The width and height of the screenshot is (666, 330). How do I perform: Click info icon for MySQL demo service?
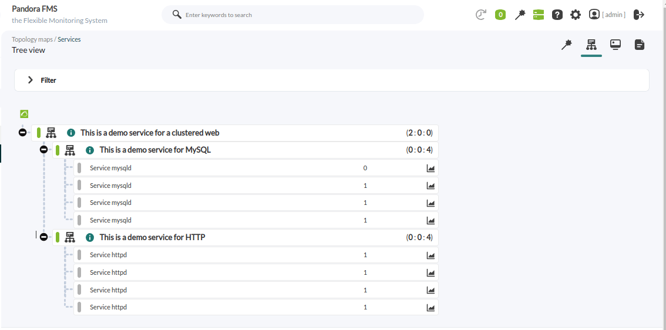(x=90, y=150)
